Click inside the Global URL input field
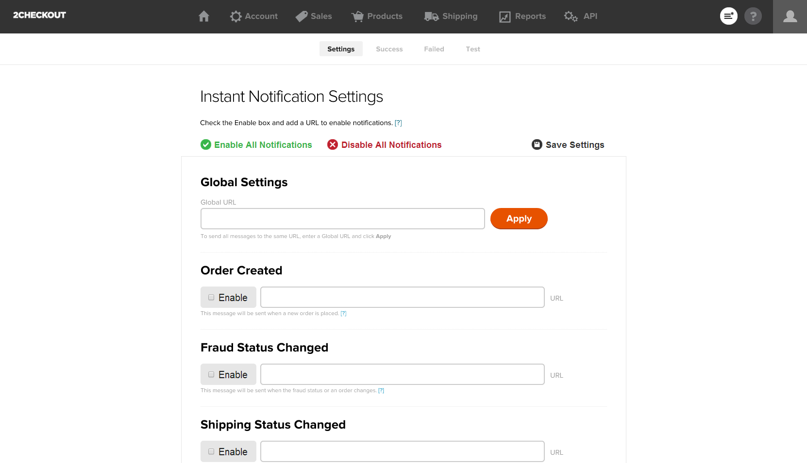The image size is (807, 463). 342,219
